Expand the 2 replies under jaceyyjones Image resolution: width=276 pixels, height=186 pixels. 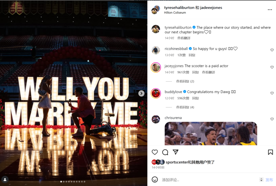(185, 81)
